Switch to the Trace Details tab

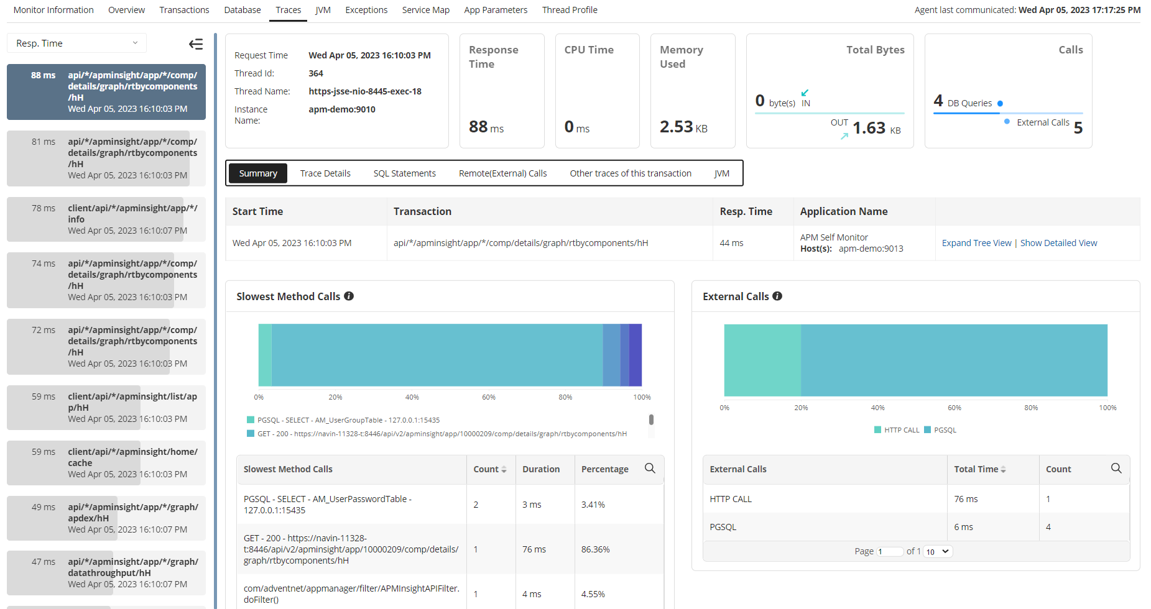pos(325,173)
